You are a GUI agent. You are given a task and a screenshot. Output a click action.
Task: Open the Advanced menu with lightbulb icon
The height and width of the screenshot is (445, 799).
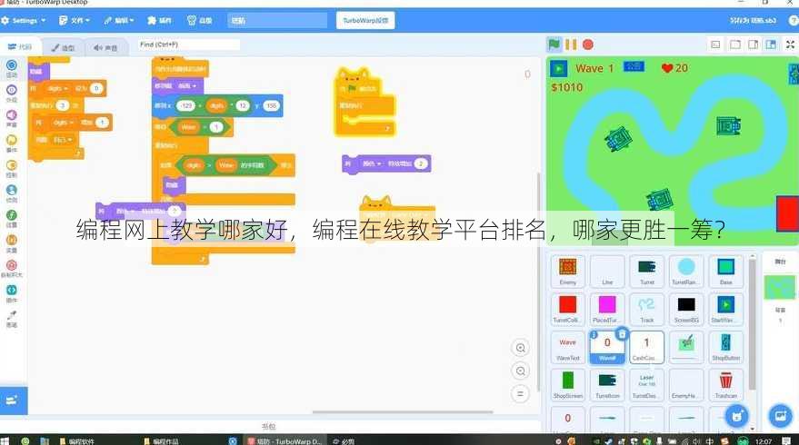pos(199,20)
